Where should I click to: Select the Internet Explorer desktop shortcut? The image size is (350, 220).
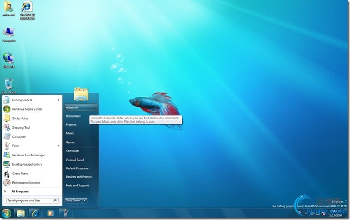27,10
